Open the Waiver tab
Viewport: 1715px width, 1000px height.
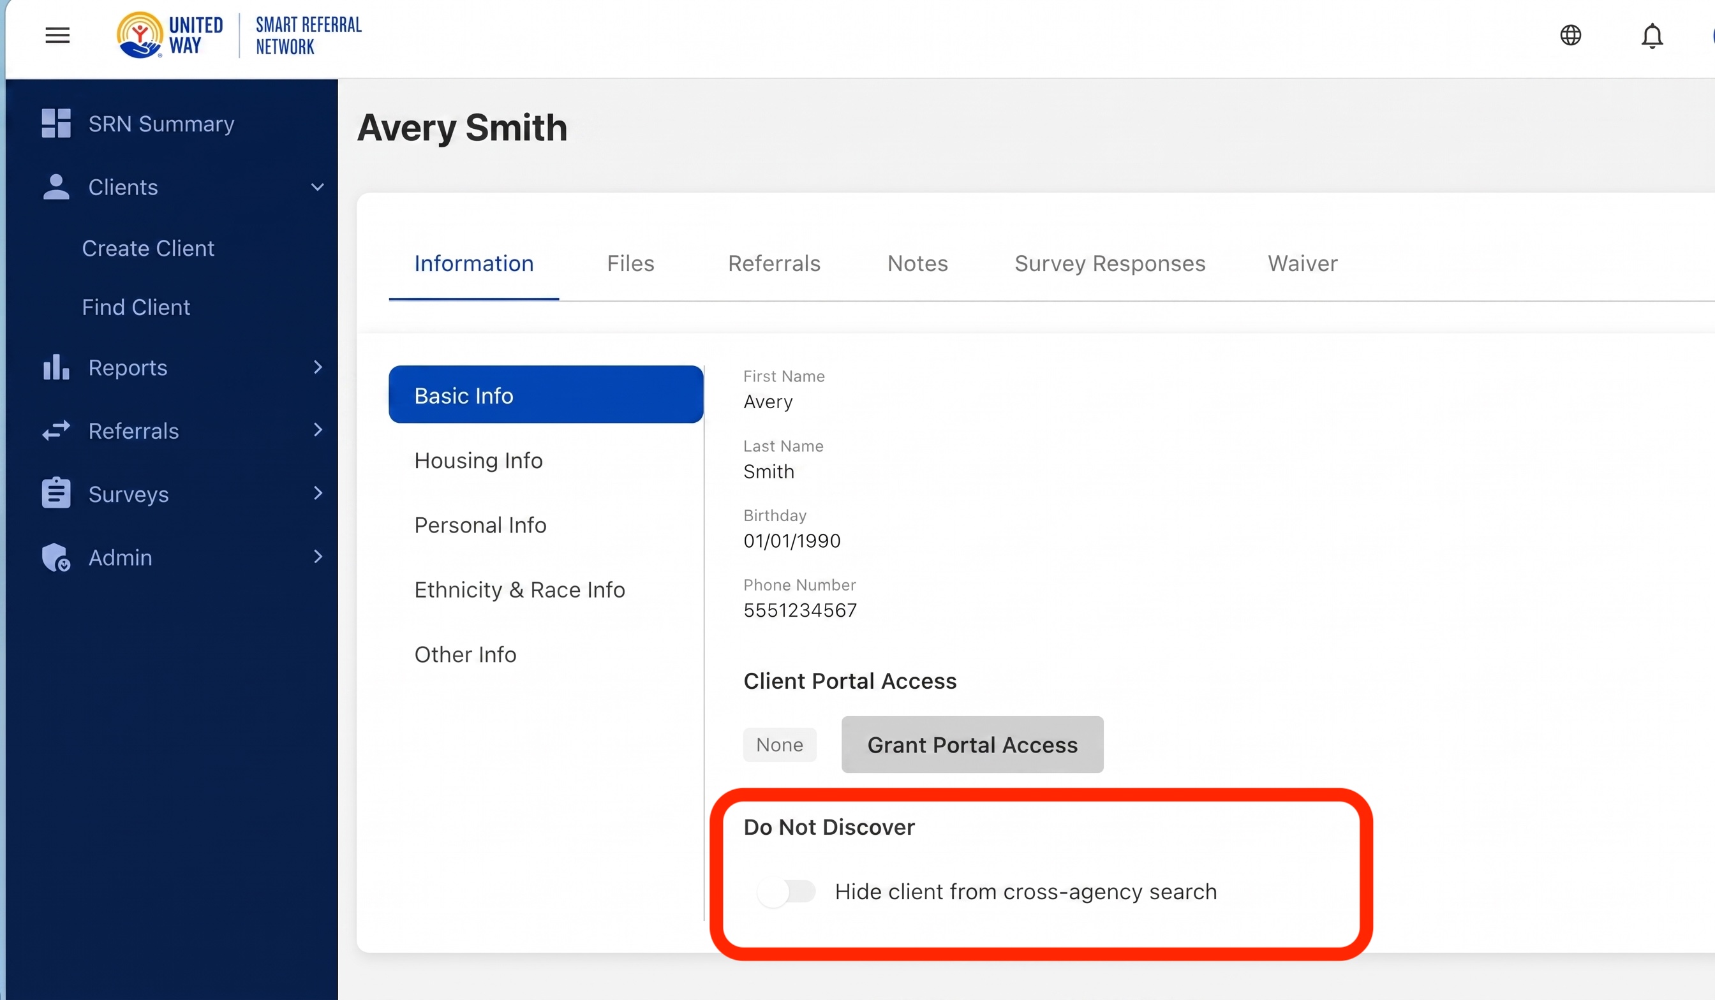coord(1302,263)
